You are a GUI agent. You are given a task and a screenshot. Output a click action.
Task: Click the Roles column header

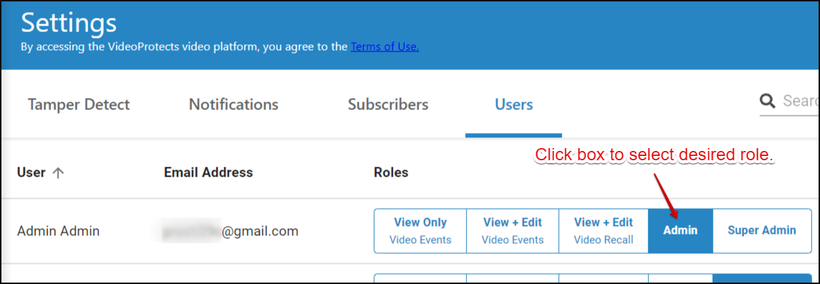tap(390, 172)
